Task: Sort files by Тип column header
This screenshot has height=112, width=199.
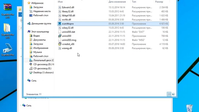Action: (x=134, y=2)
